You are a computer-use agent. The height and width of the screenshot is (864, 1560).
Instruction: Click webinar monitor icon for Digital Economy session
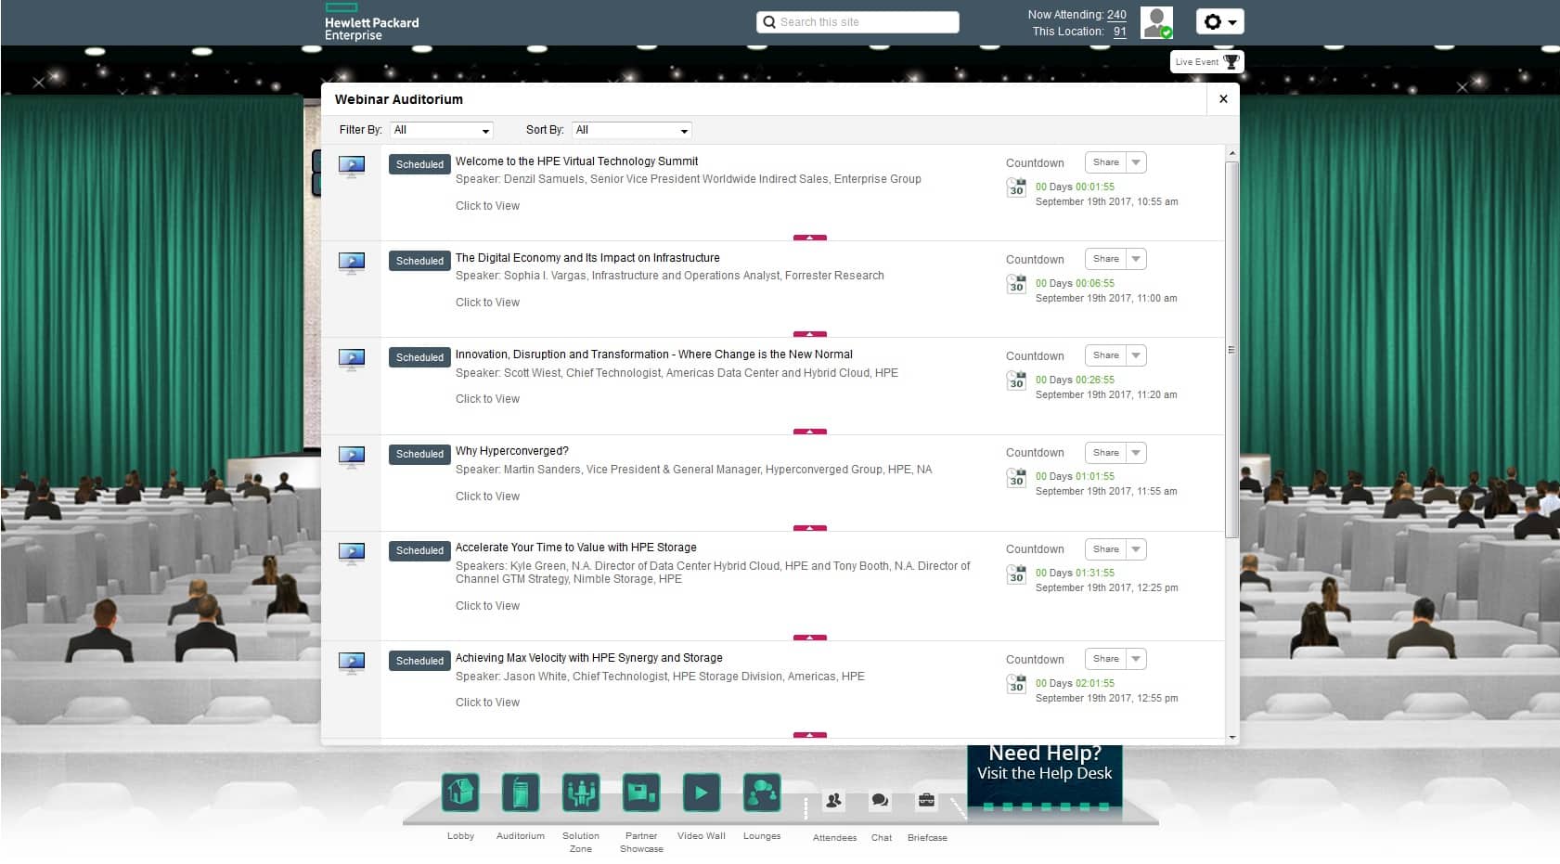(x=352, y=264)
